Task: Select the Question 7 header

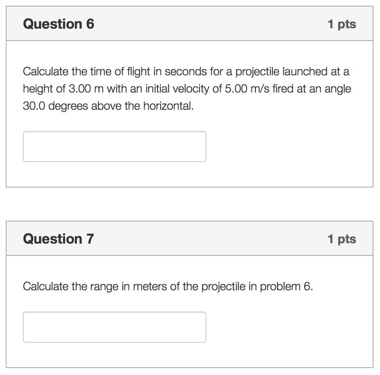Action: tap(58, 239)
